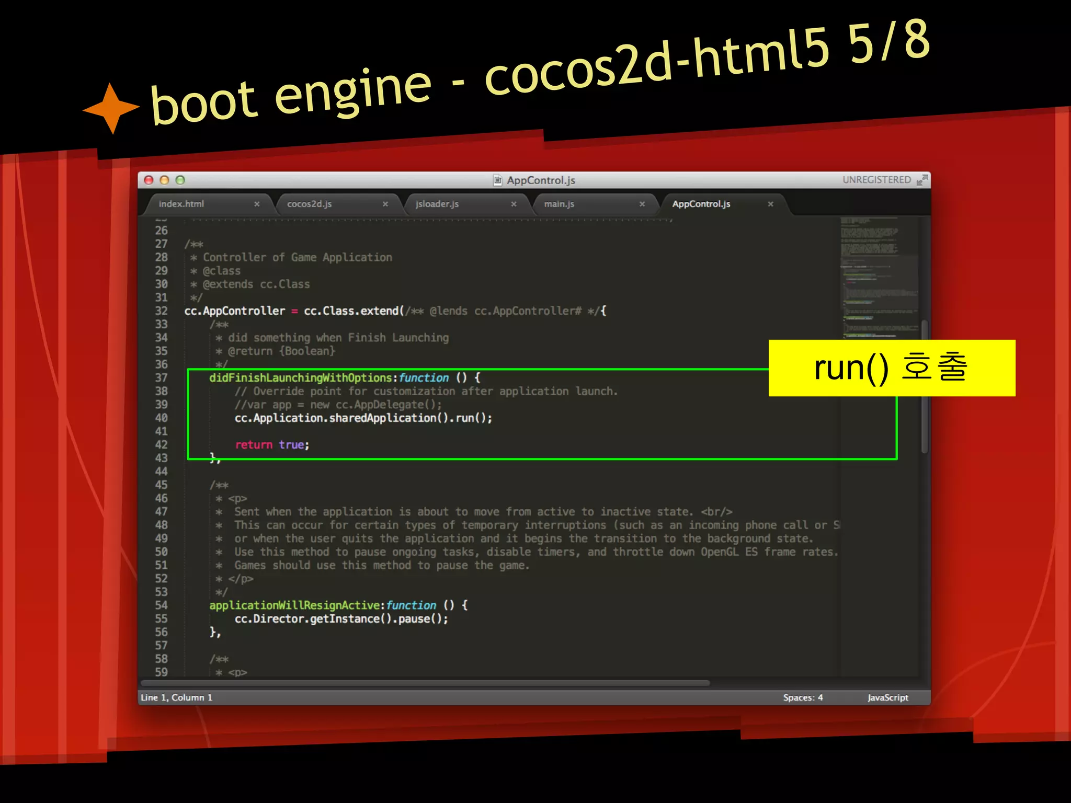Click the red window close button
This screenshot has width=1071, height=803.
[149, 180]
